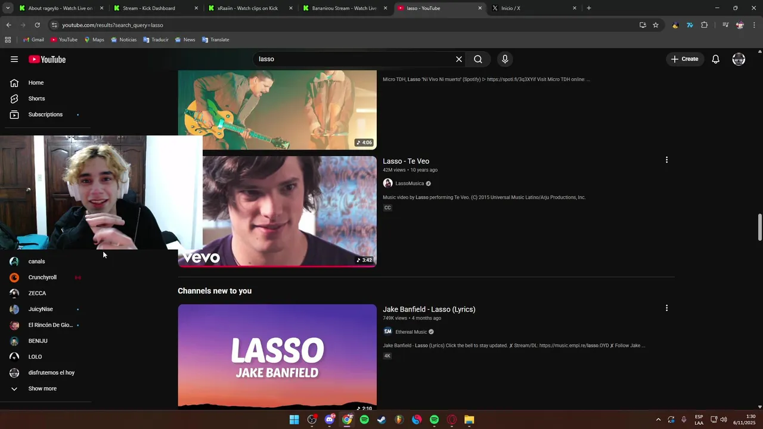Open the Home icon in sidebar
This screenshot has height=429, width=763.
14,83
